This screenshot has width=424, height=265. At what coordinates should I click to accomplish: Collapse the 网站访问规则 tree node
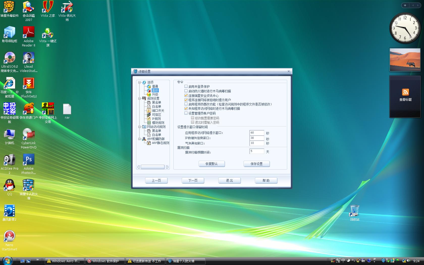pos(139,127)
